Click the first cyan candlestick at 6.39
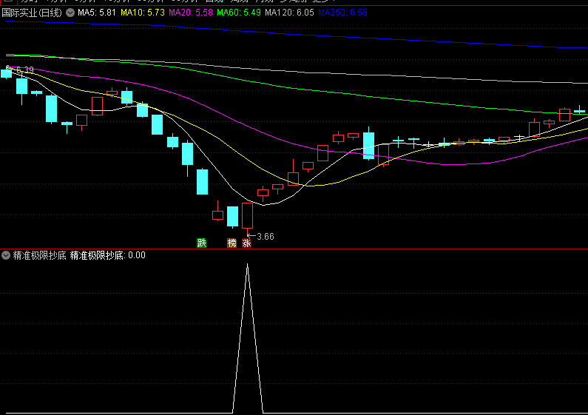The image size is (588, 415). tap(7, 73)
